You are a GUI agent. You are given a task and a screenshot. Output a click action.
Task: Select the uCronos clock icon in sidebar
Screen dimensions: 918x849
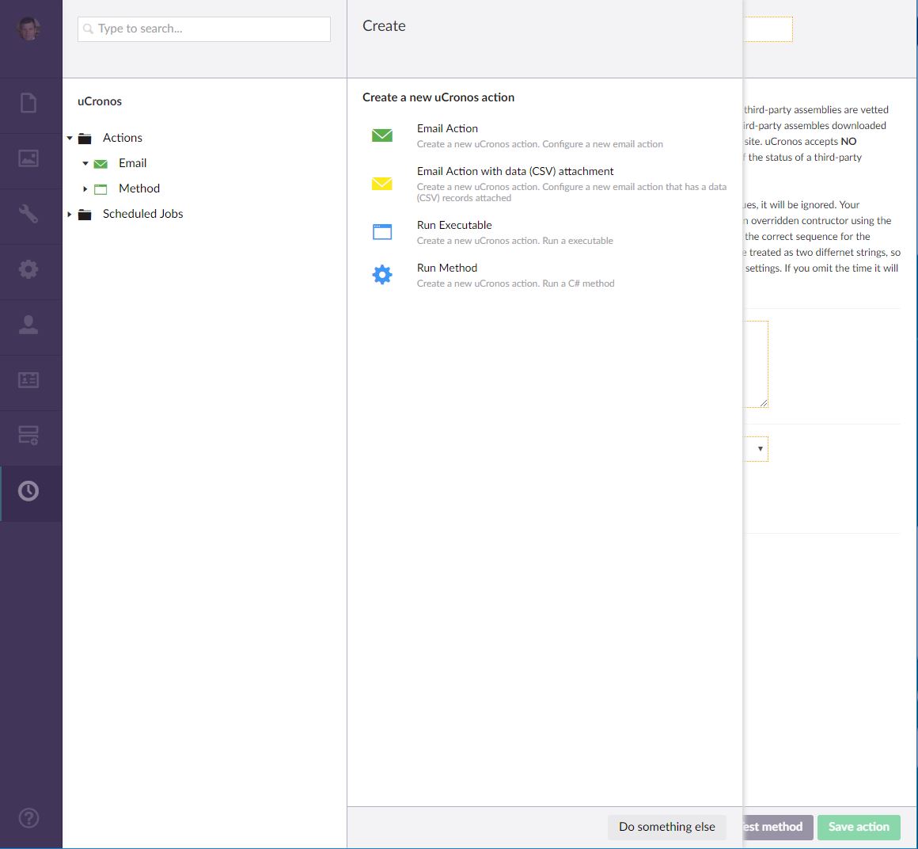coord(28,491)
